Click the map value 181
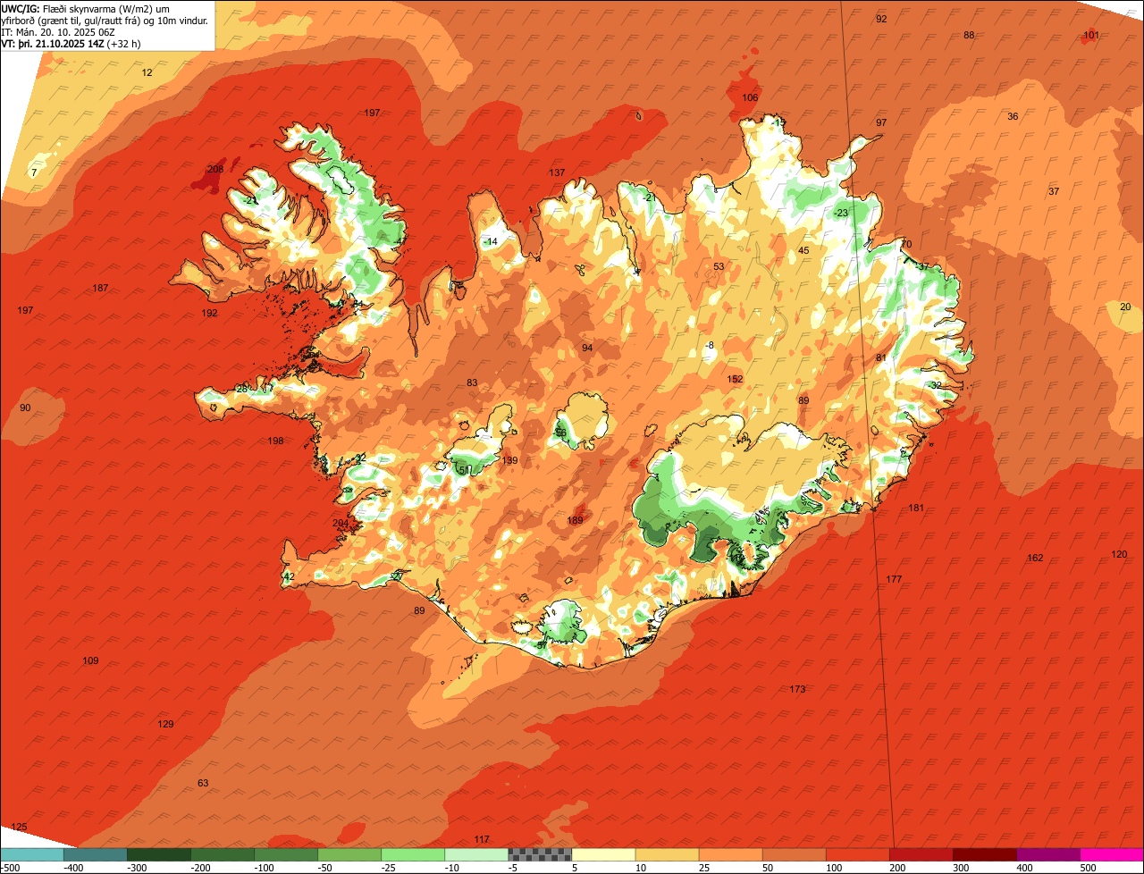The image size is (1144, 874). click(916, 508)
